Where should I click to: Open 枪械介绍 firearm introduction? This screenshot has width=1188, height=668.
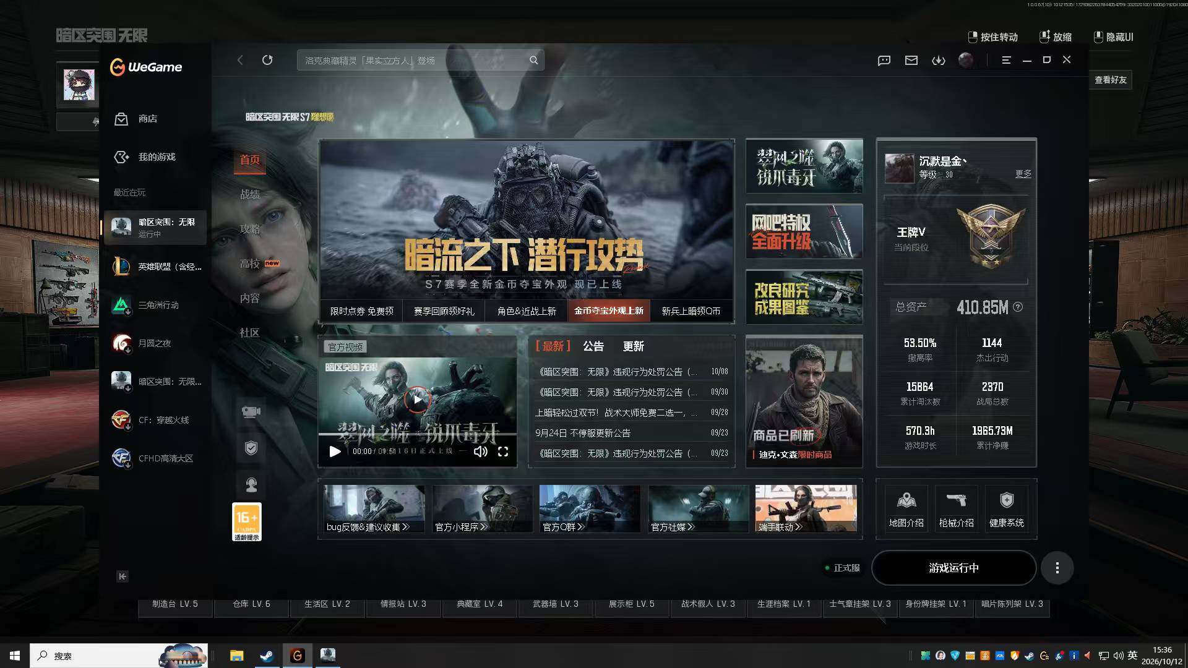pos(957,508)
